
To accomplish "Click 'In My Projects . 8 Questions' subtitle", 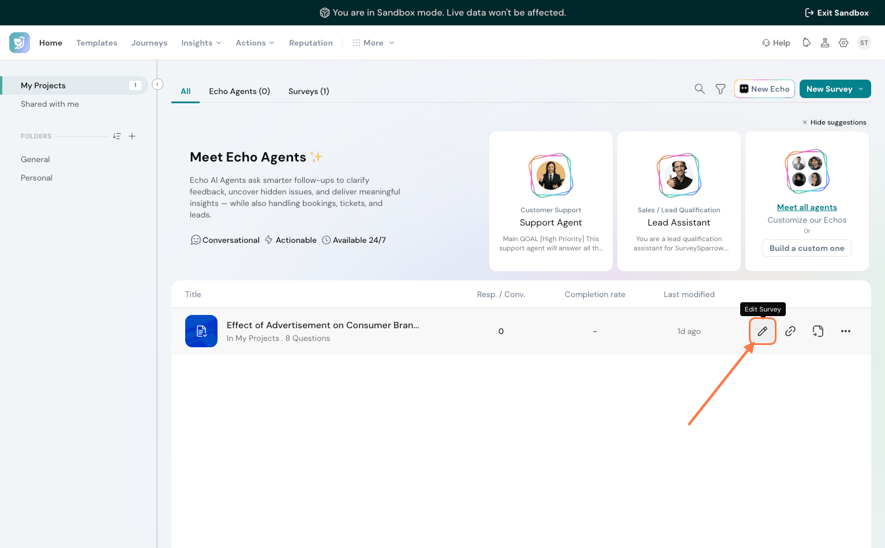I will click(279, 339).
